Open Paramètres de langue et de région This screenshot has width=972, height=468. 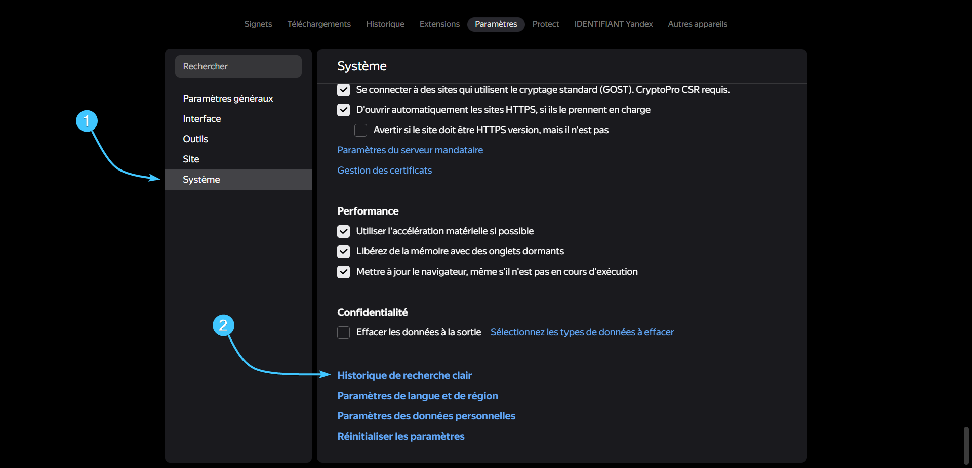tap(418, 396)
